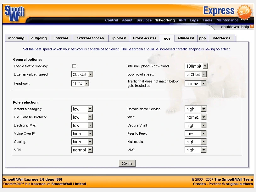The image size is (256, 192).
Task: Open Headroom percentage dropdown
Action: [80, 83]
